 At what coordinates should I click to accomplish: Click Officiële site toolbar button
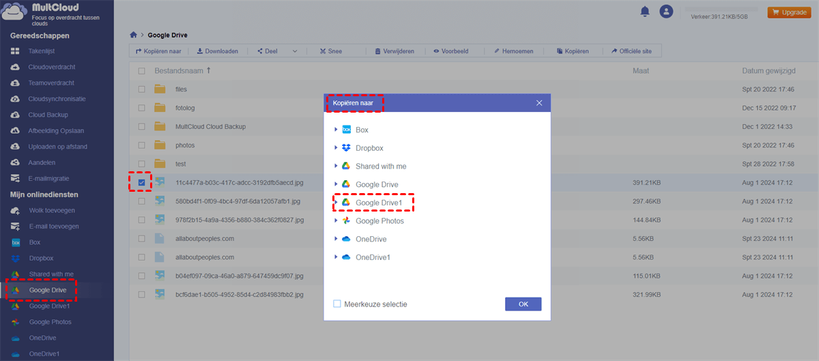click(x=633, y=51)
